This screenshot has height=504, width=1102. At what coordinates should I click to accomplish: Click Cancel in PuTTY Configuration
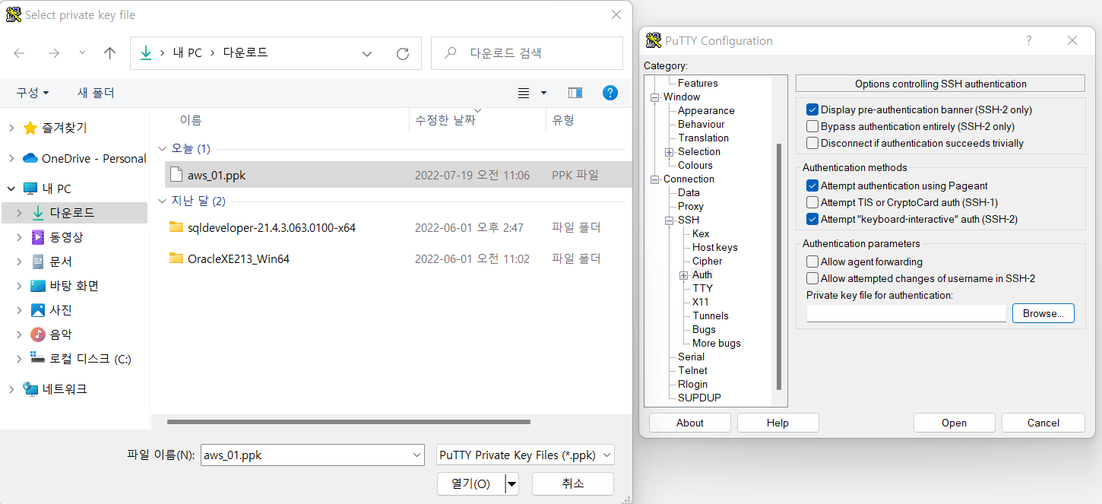point(1043,423)
